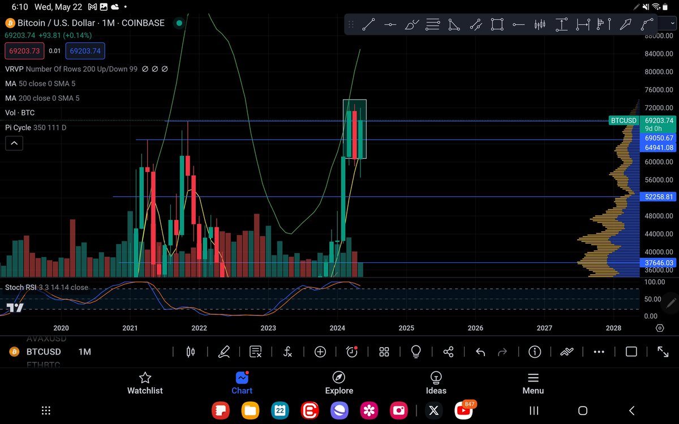Undo the last chart action
Screen dimensions: 679x424
[480, 352]
